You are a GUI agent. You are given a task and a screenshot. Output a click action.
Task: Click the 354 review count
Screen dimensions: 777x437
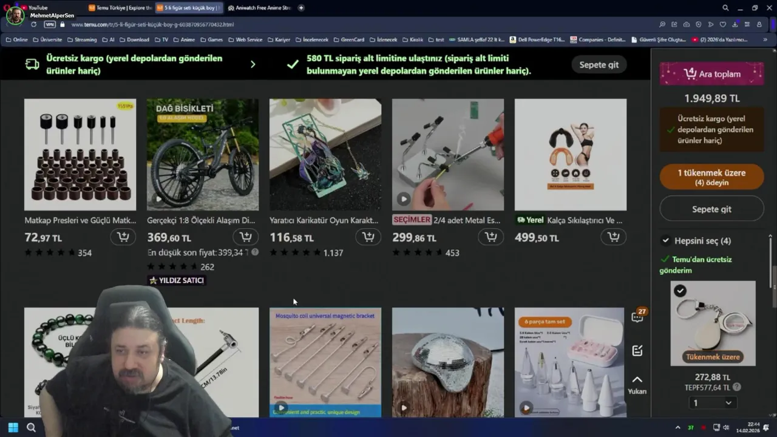85,252
